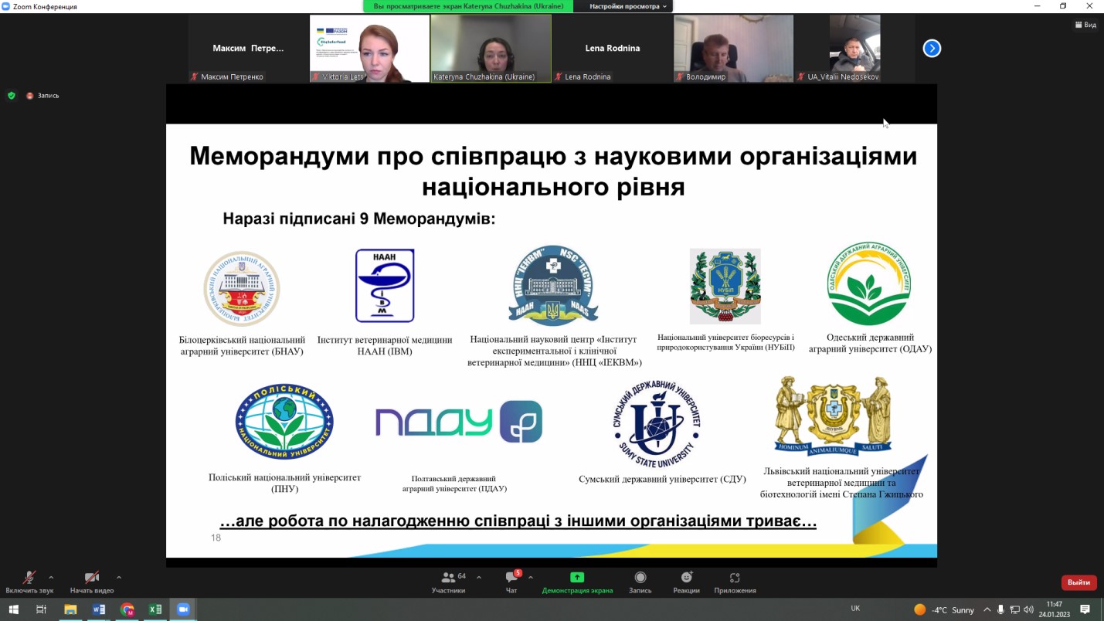1104x621 pixels.
Task: Unmute microphone with Включить звук button
Action: point(29,582)
